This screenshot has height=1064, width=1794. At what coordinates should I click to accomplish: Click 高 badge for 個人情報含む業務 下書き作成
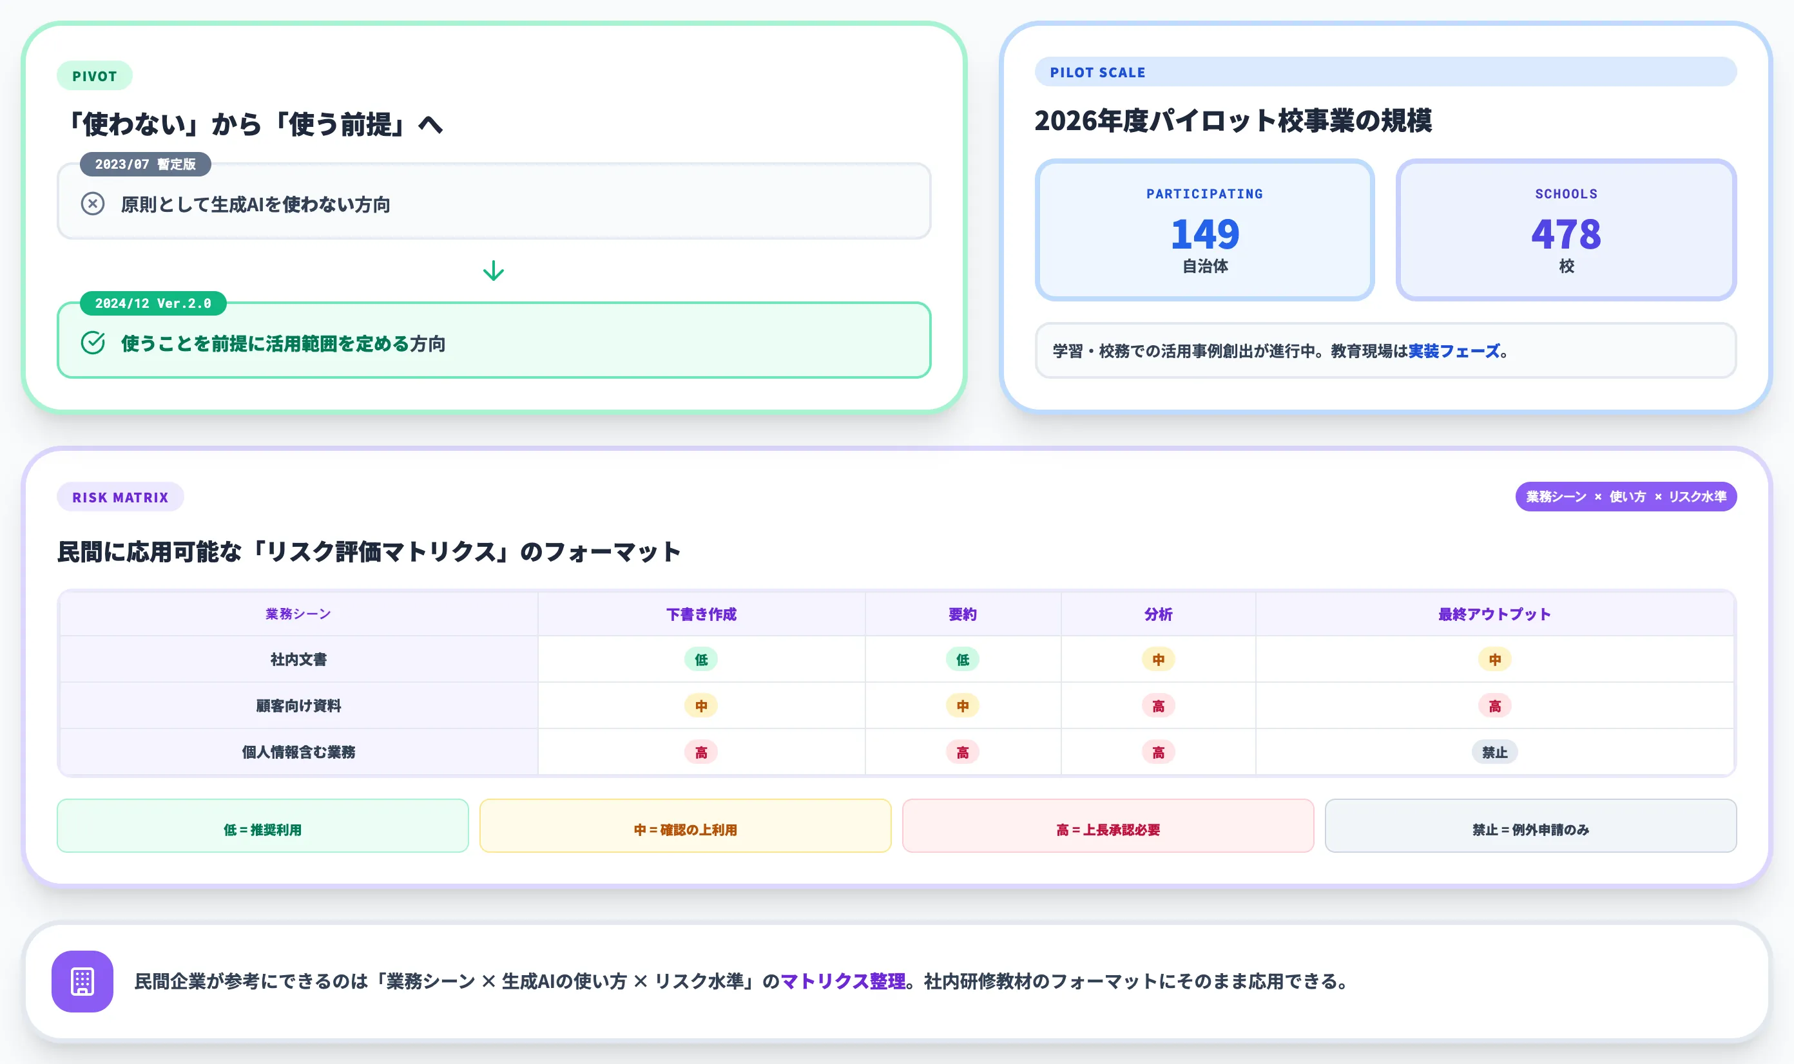[x=701, y=752]
